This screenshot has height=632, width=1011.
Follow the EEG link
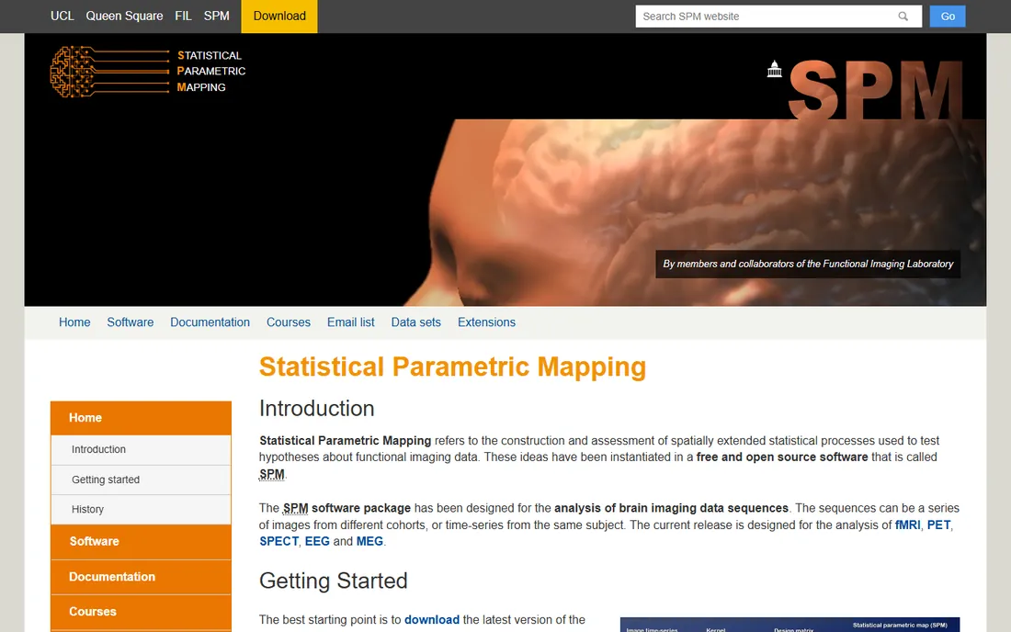(317, 542)
